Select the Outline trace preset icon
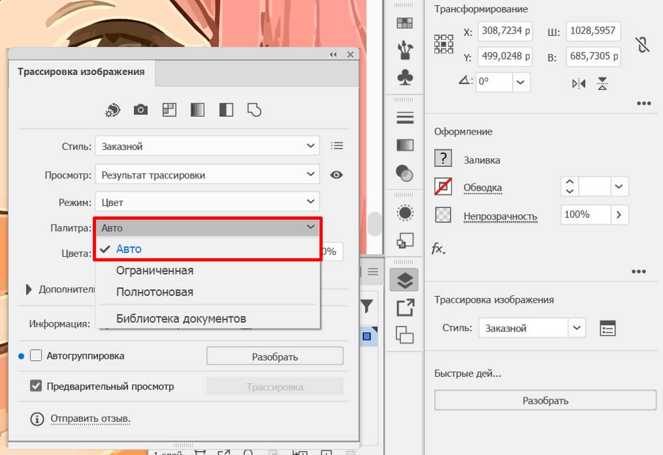Screen dimensions: 663x455 (x=254, y=110)
